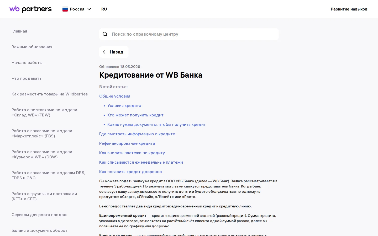Click the left arrow icon in Назад
This screenshot has width=378, height=236.
105,52
